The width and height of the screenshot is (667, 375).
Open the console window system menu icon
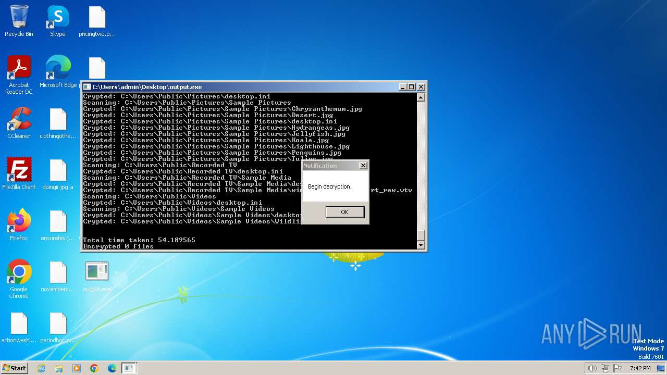[87, 87]
